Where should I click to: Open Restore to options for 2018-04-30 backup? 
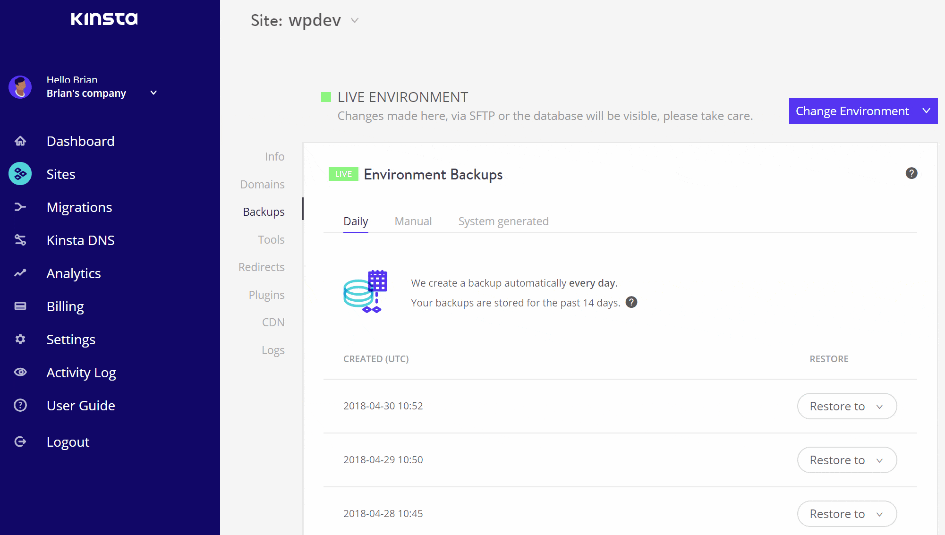[x=847, y=406]
